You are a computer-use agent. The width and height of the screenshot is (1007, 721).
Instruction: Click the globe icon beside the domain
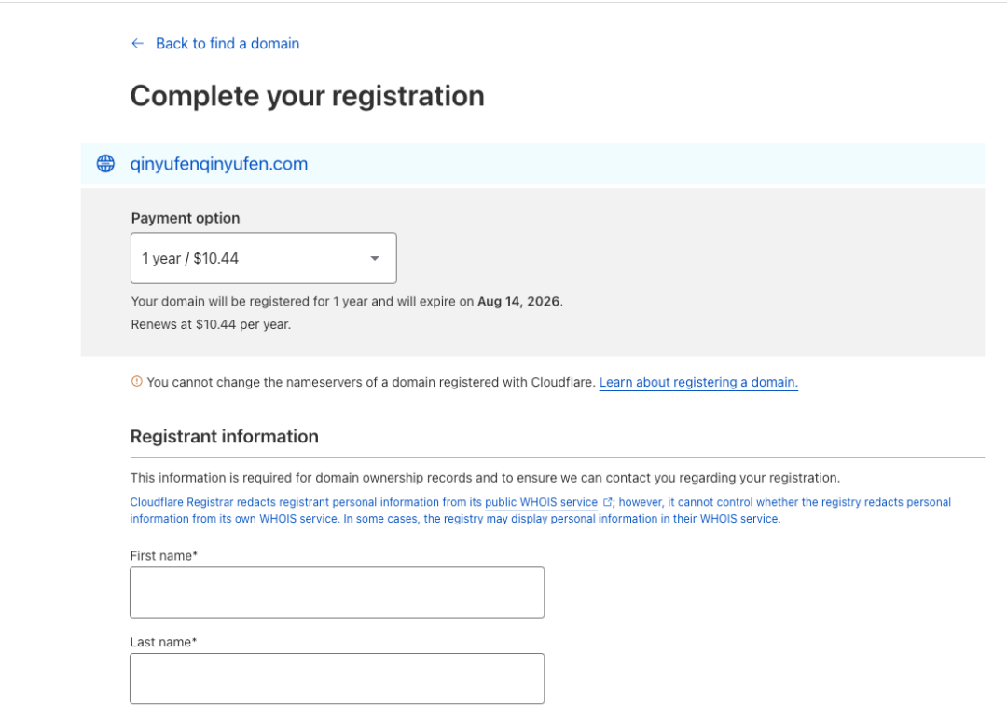tap(106, 164)
